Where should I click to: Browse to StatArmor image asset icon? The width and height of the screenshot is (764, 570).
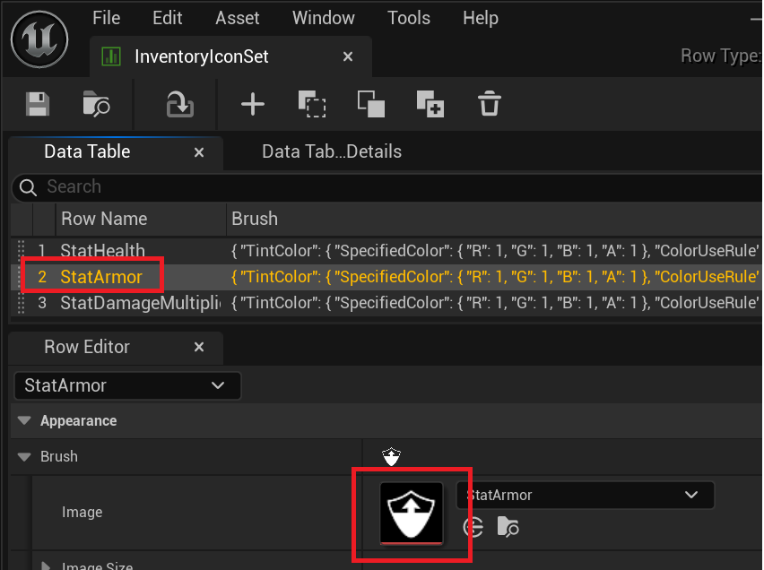pos(508,528)
